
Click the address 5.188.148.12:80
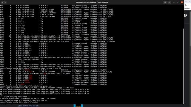(x=46, y=11)
